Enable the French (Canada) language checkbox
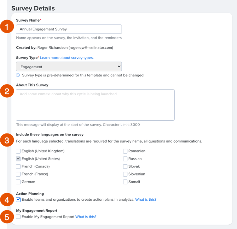 (18, 166)
